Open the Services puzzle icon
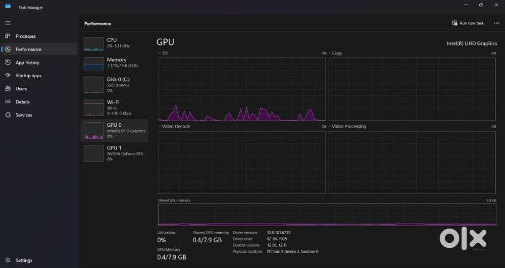The height and width of the screenshot is (268, 505). 8,115
